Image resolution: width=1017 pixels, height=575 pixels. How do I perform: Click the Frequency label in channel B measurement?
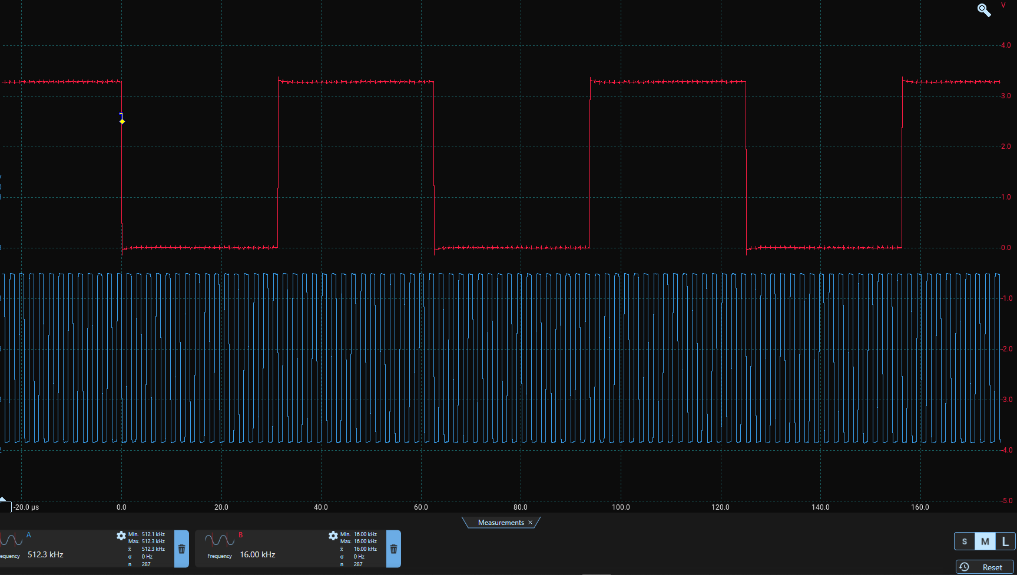point(220,556)
